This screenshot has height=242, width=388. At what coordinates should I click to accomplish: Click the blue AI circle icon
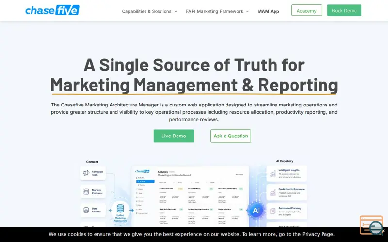[256, 211]
